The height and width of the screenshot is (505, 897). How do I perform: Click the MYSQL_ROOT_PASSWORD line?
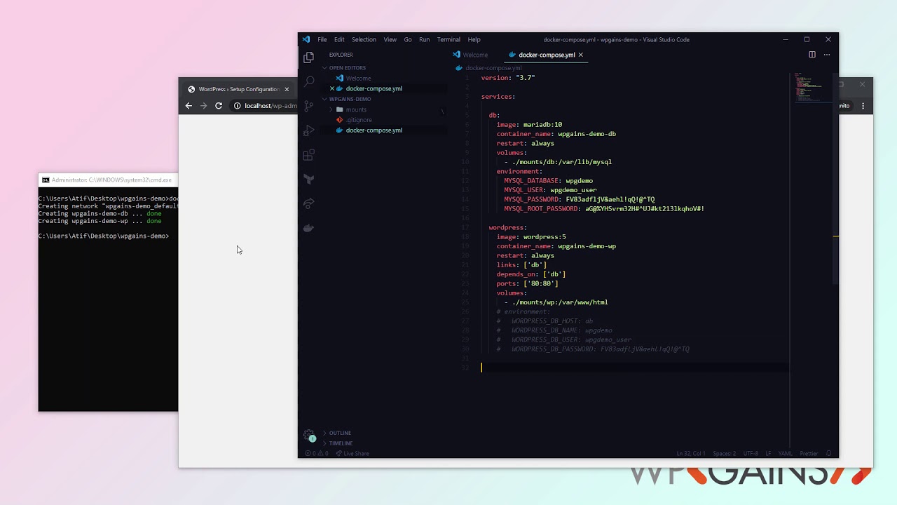[x=604, y=208]
